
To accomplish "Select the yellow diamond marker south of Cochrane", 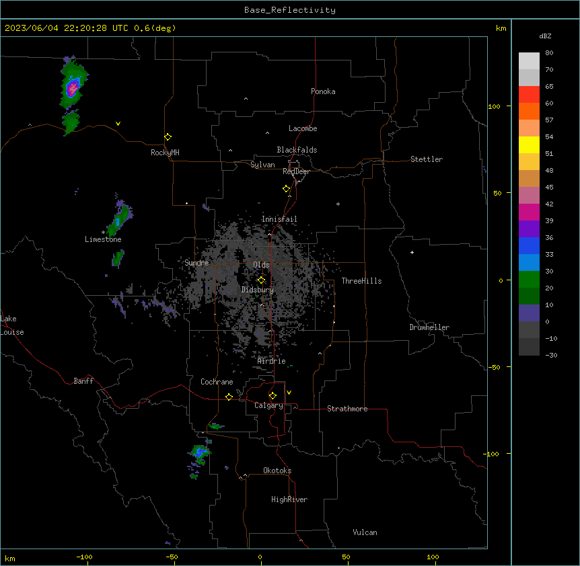I will (229, 397).
